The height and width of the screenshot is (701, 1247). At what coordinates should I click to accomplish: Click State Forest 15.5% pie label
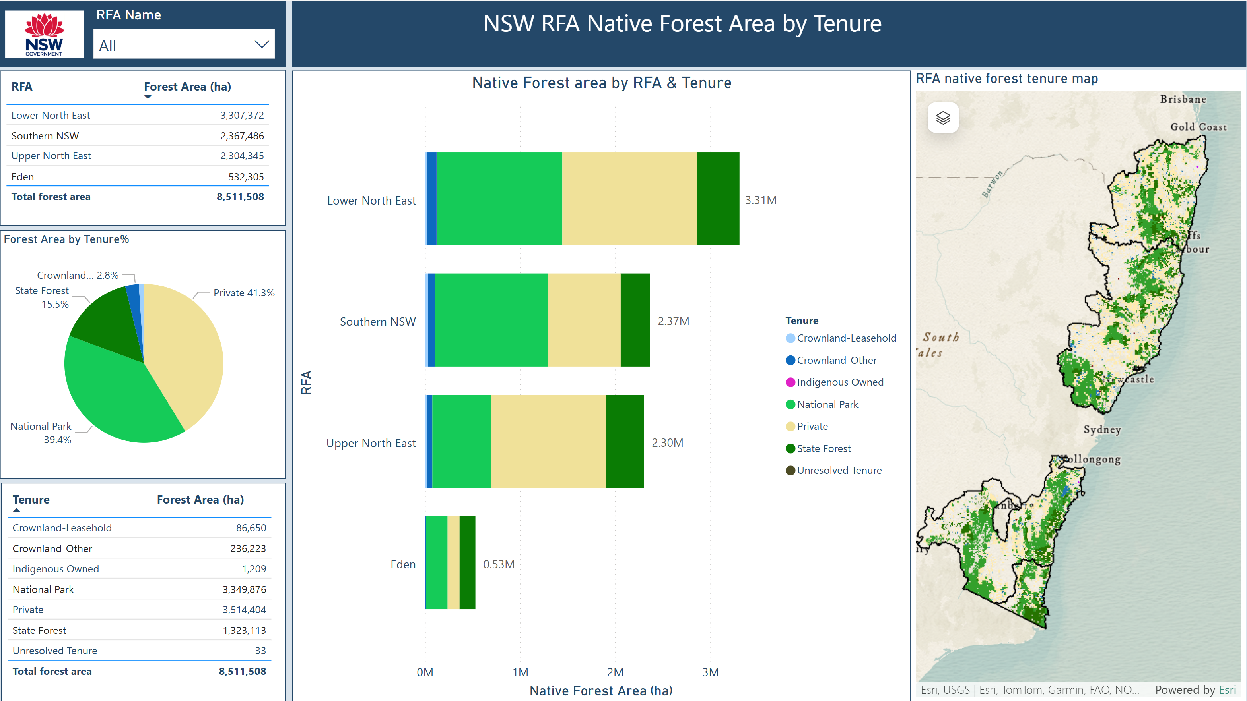pyautogui.click(x=42, y=297)
